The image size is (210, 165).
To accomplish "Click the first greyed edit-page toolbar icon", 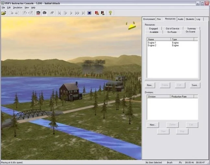I will click(x=25, y=13).
